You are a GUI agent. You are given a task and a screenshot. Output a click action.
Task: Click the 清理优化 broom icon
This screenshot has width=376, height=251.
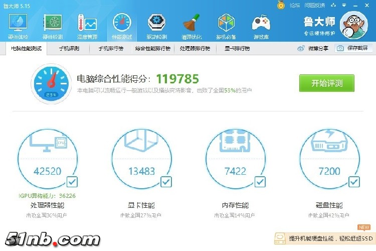tap(192, 26)
